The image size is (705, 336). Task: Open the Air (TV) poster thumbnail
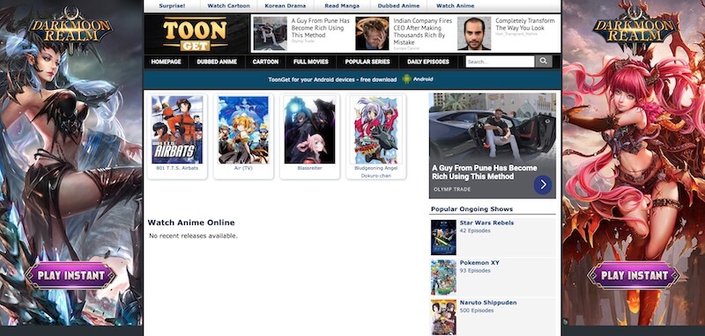tap(243, 129)
